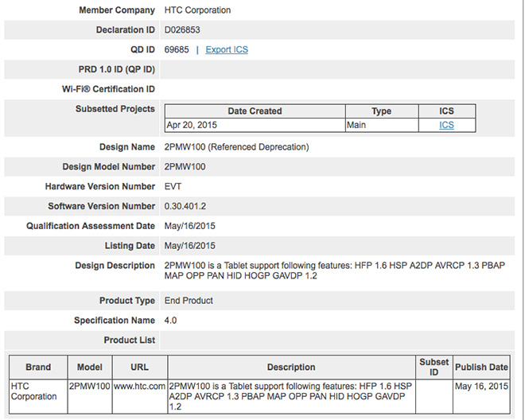Click the 'Specification Name' field label
This screenshot has height=420, width=525.
pos(115,321)
